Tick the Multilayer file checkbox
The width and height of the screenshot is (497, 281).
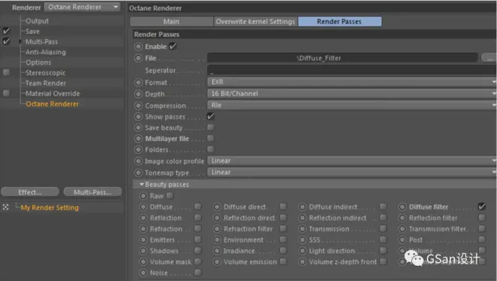tap(210, 138)
